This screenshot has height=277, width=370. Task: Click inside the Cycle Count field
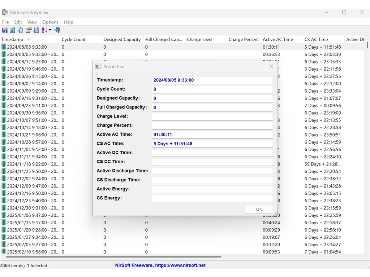(212, 89)
